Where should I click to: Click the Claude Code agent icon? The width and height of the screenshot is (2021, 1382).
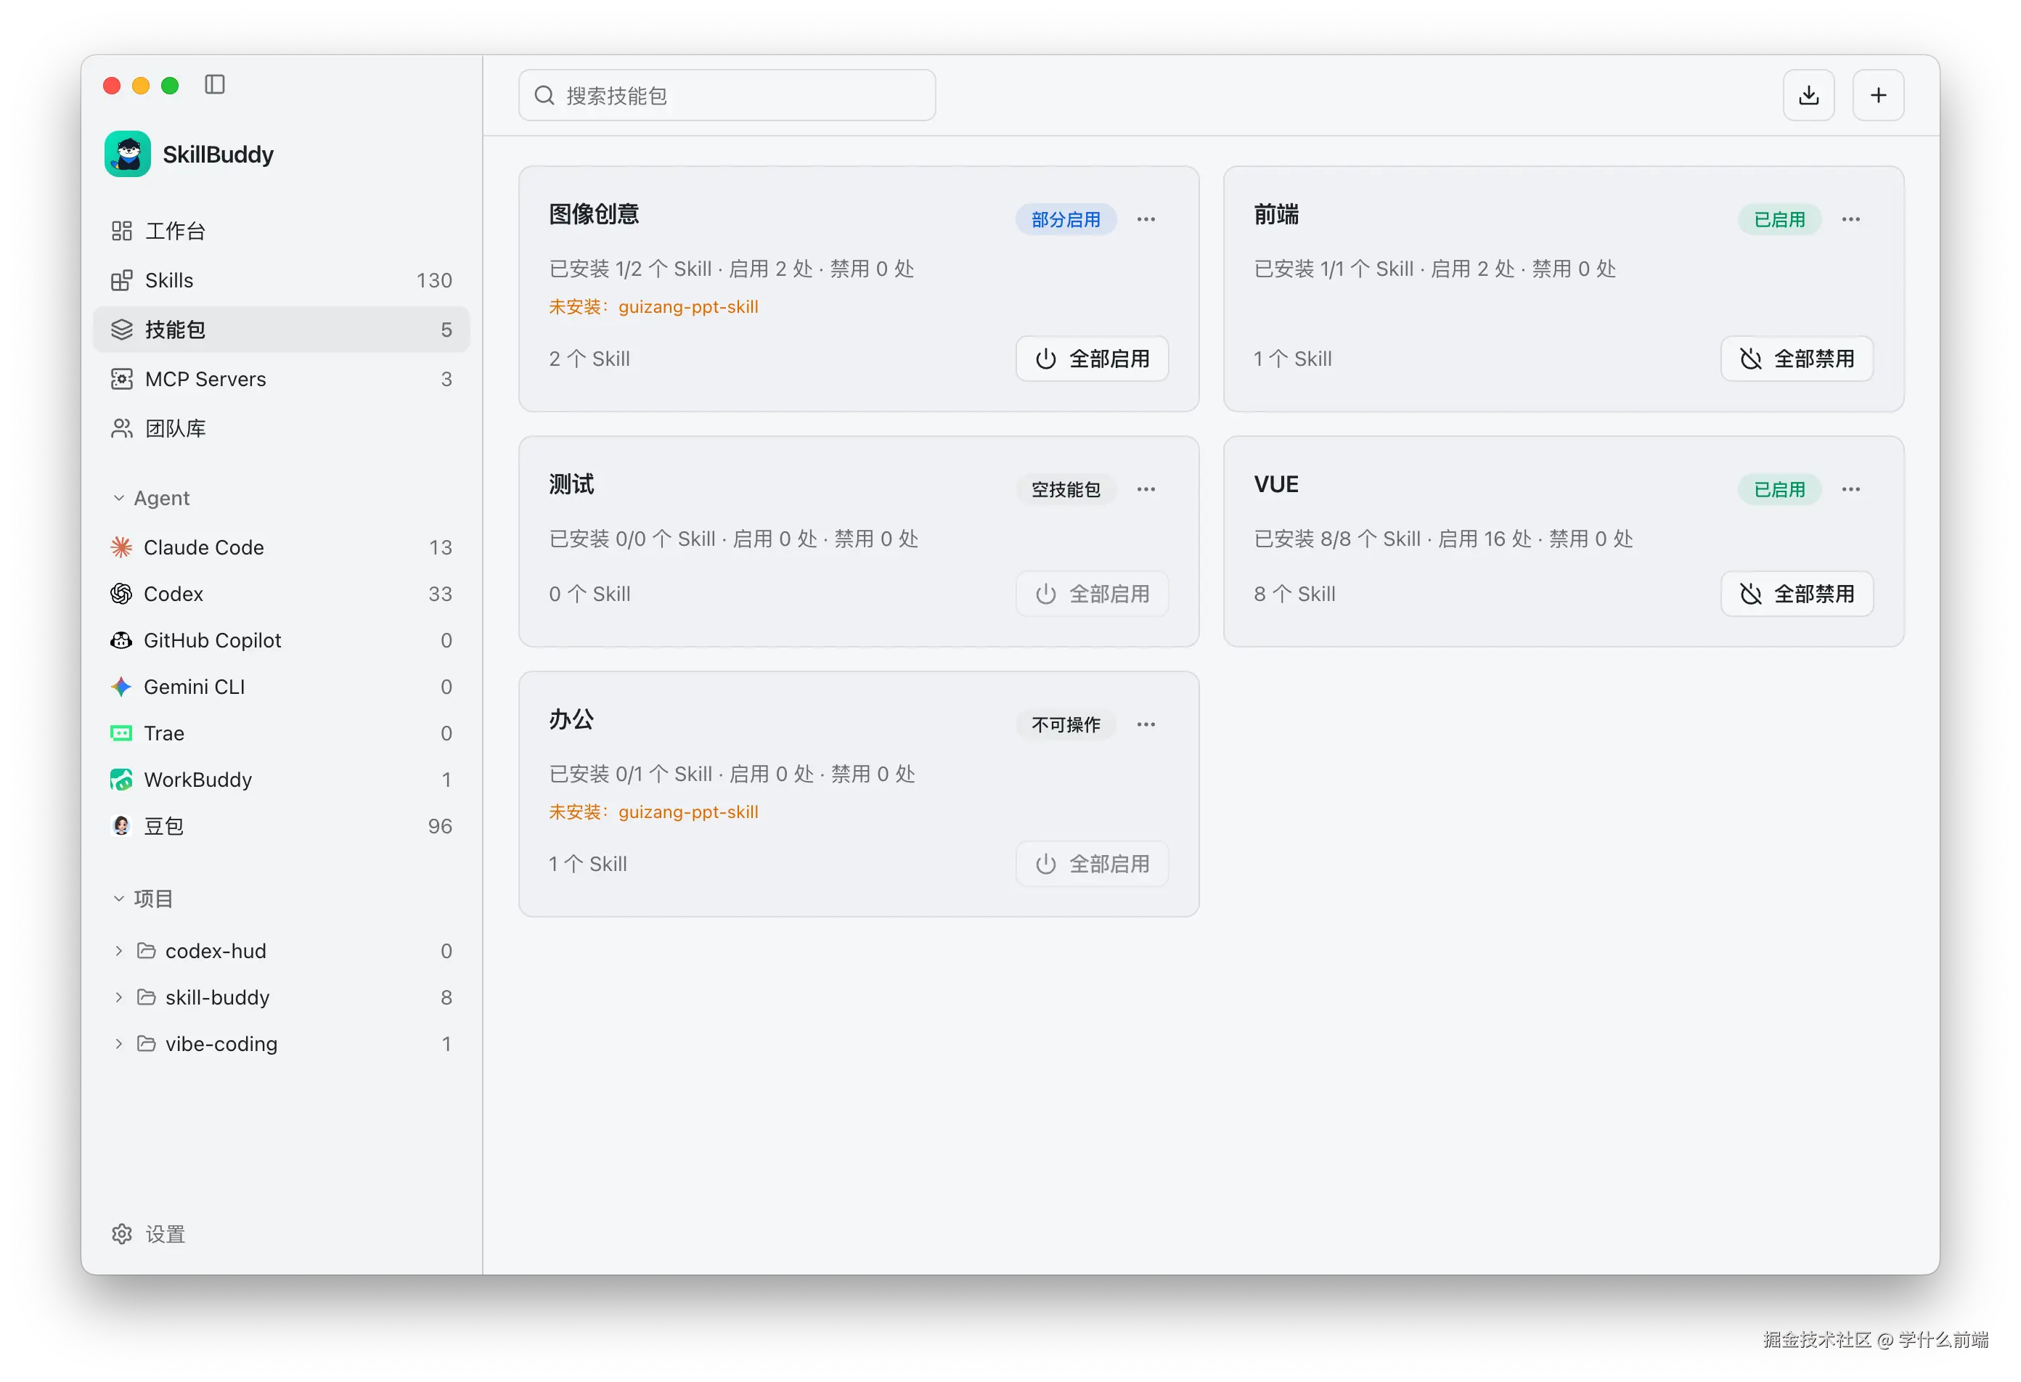[x=121, y=547]
